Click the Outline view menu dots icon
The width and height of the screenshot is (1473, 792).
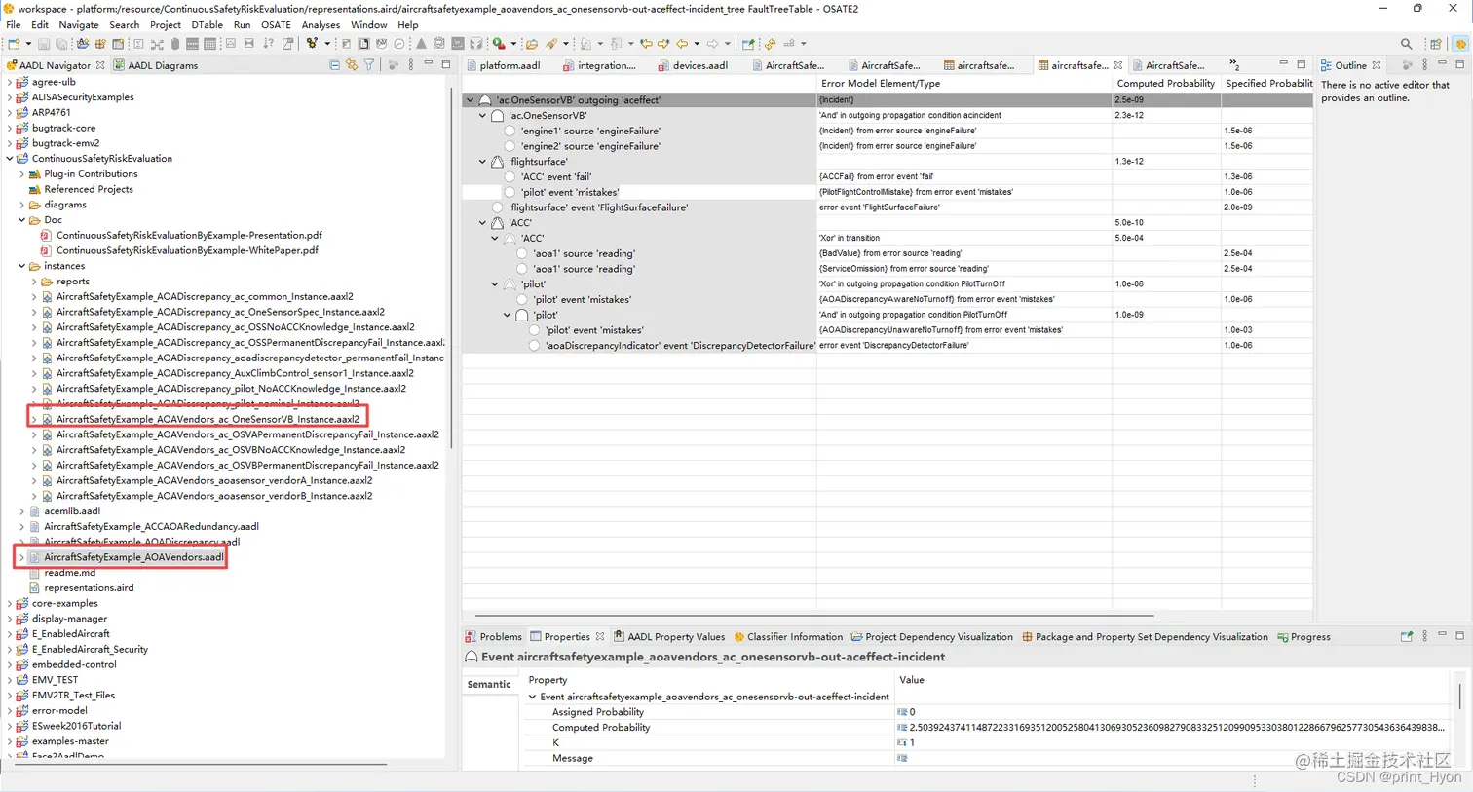[1424, 65]
